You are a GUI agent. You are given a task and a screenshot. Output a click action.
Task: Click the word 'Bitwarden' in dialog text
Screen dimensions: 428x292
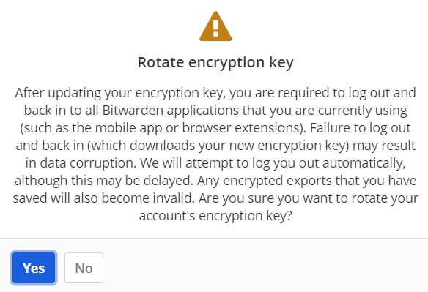133,111
